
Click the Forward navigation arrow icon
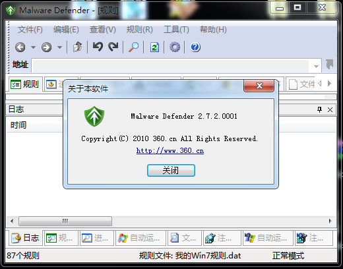click(x=46, y=47)
